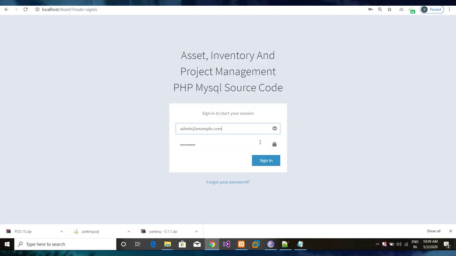Open the blue-orange overlapping squares taskbar app
The height and width of the screenshot is (256, 456).
click(x=256, y=244)
